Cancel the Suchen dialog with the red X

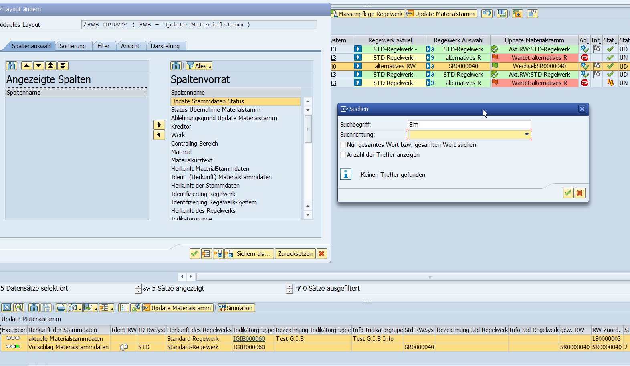pos(580,193)
